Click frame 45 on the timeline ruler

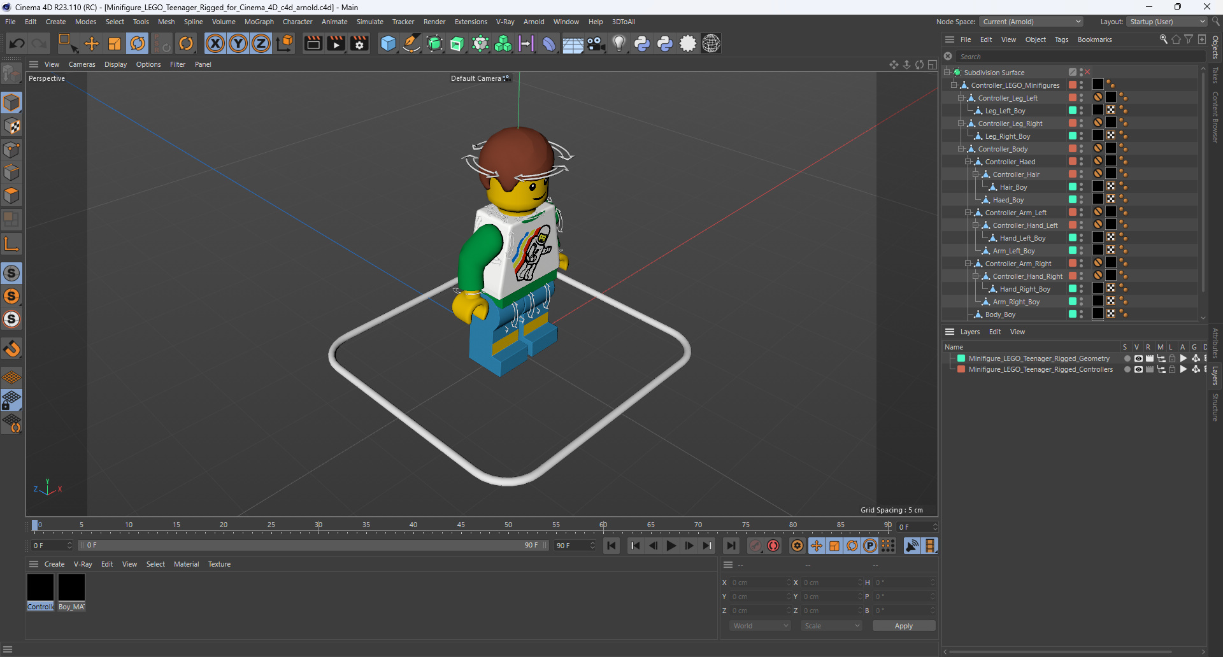coord(461,525)
